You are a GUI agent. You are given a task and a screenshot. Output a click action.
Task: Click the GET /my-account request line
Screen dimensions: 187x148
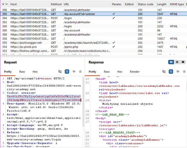(36, 79)
